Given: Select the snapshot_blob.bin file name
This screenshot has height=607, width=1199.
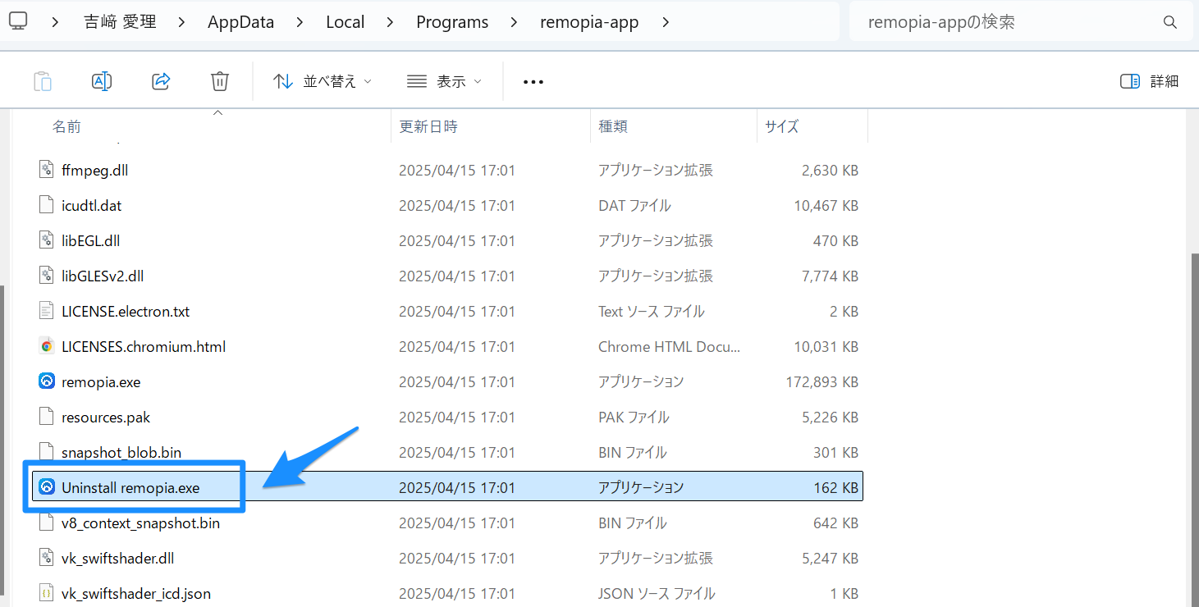Looking at the screenshot, I should pos(121,453).
